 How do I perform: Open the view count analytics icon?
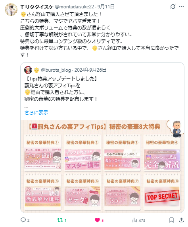(x=134, y=220)
